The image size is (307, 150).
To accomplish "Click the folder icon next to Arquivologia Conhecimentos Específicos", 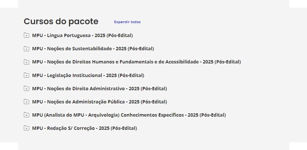I will (26, 115).
